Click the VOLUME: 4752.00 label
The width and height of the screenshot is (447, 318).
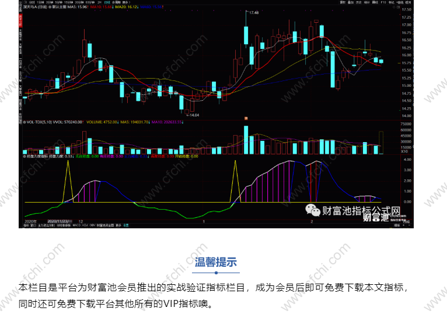pos(102,122)
